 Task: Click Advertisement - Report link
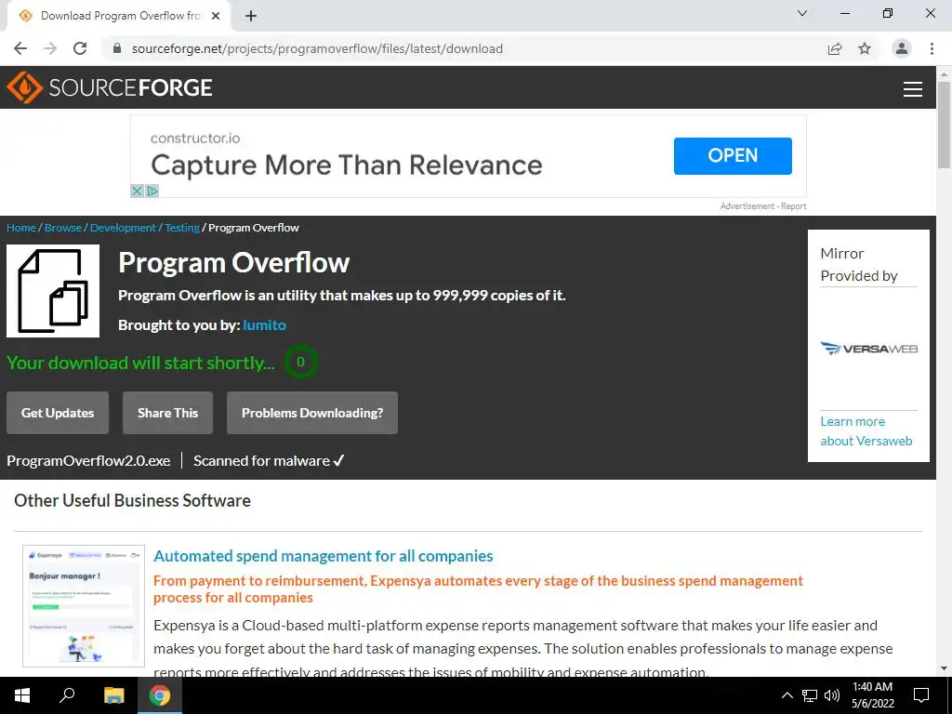[763, 206]
